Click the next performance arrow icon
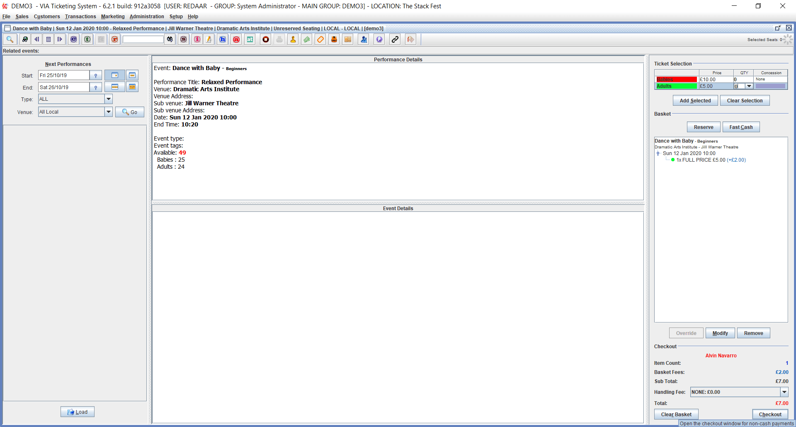Viewport: 796px width, 427px height. point(60,39)
